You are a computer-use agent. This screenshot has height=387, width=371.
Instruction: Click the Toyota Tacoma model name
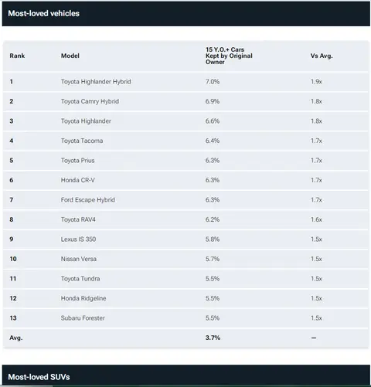pyautogui.click(x=82, y=141)
